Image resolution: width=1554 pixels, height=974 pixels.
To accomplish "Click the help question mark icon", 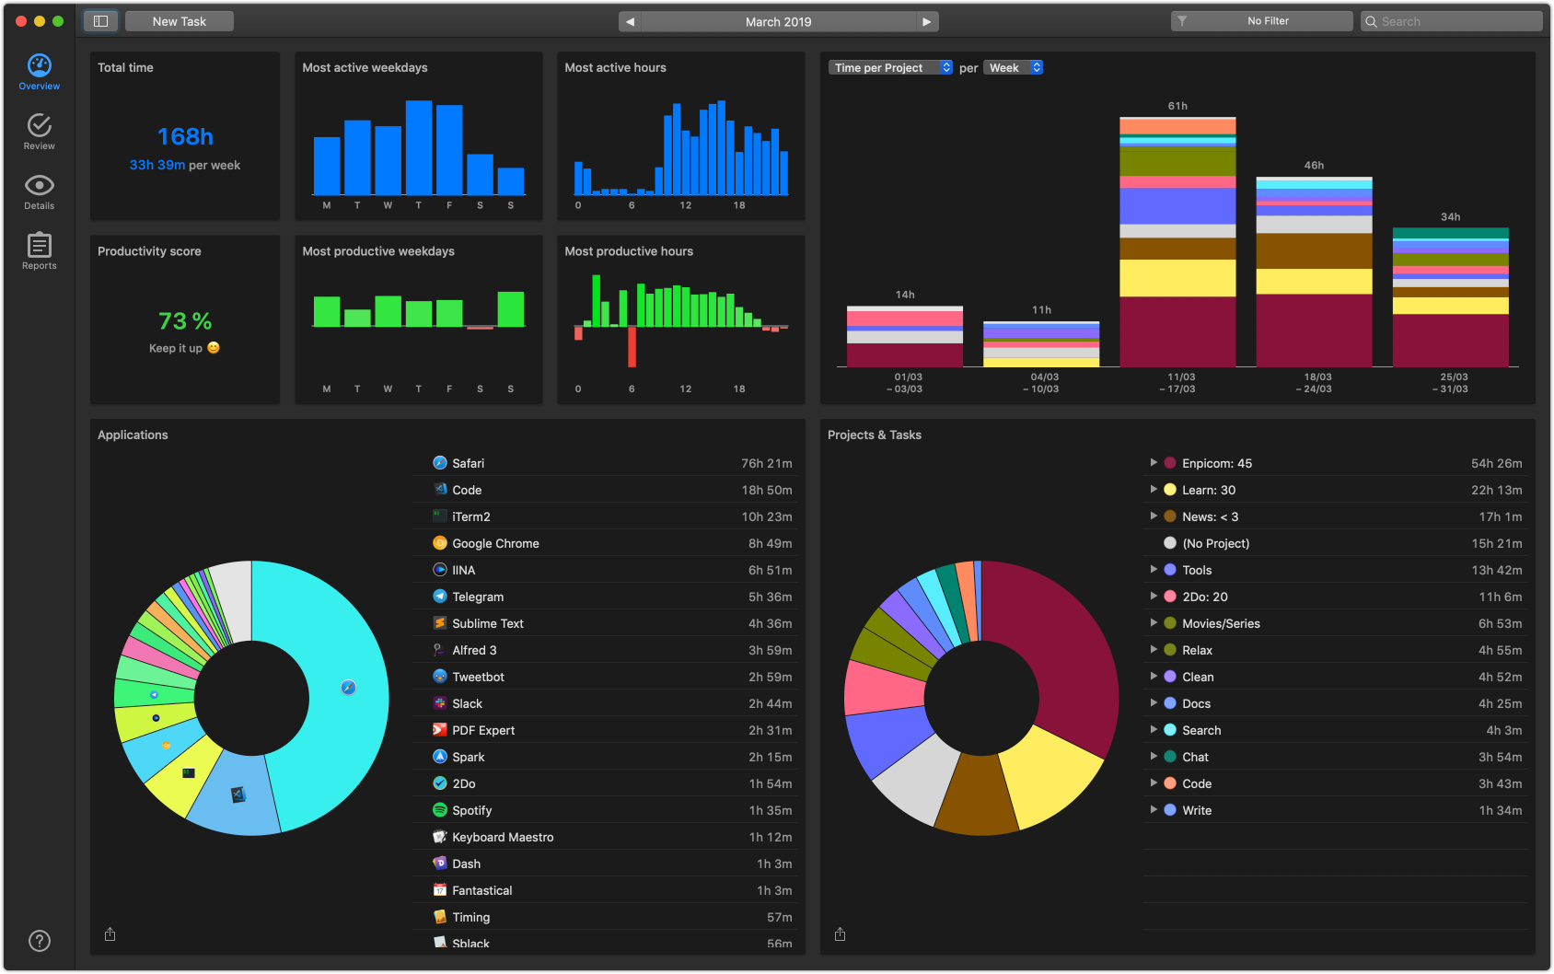I will (x=40, y=941).
